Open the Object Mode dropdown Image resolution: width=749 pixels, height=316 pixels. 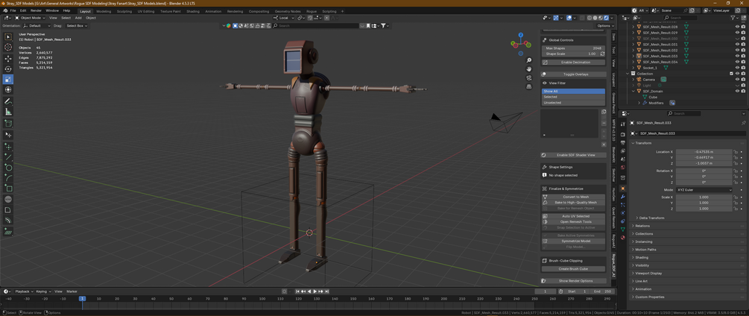[31, 18]
